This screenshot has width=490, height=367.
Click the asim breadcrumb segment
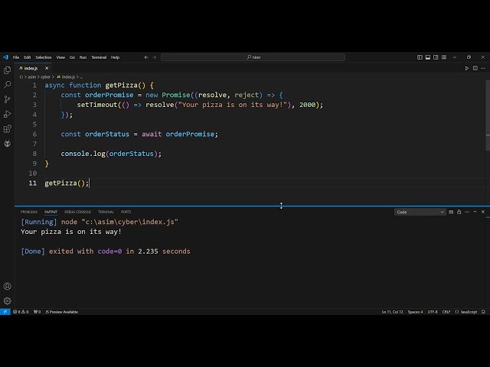coord(32,76)
